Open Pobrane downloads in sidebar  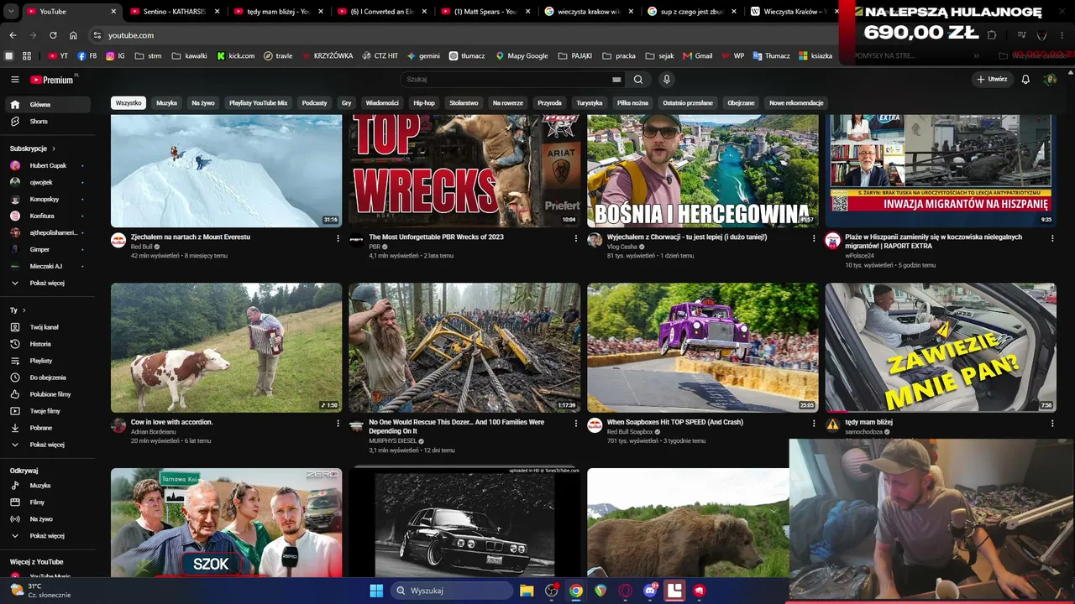coord(47,428)
